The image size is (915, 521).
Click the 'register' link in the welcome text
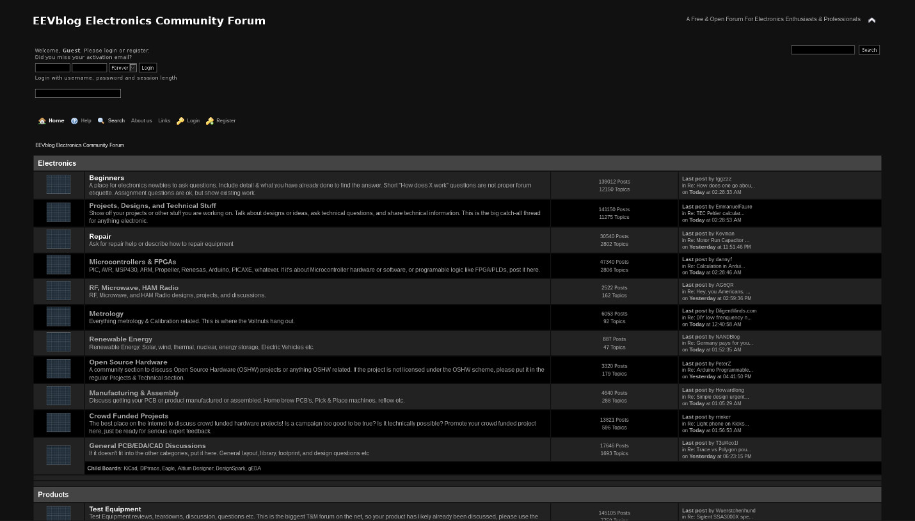point(138,50)
